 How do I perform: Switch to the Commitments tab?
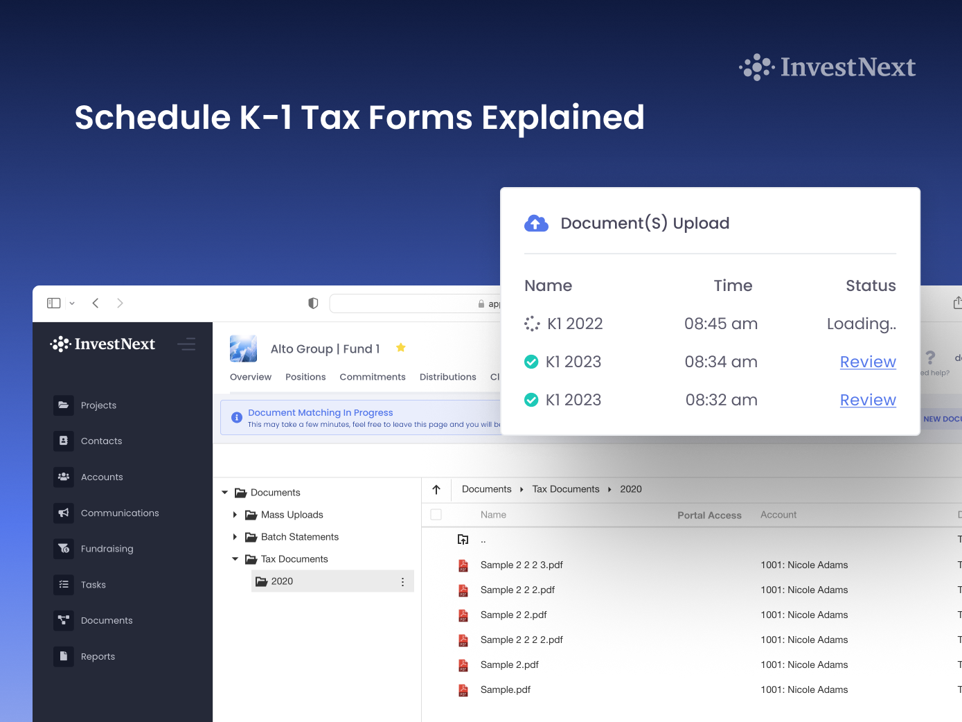[373, 377]
